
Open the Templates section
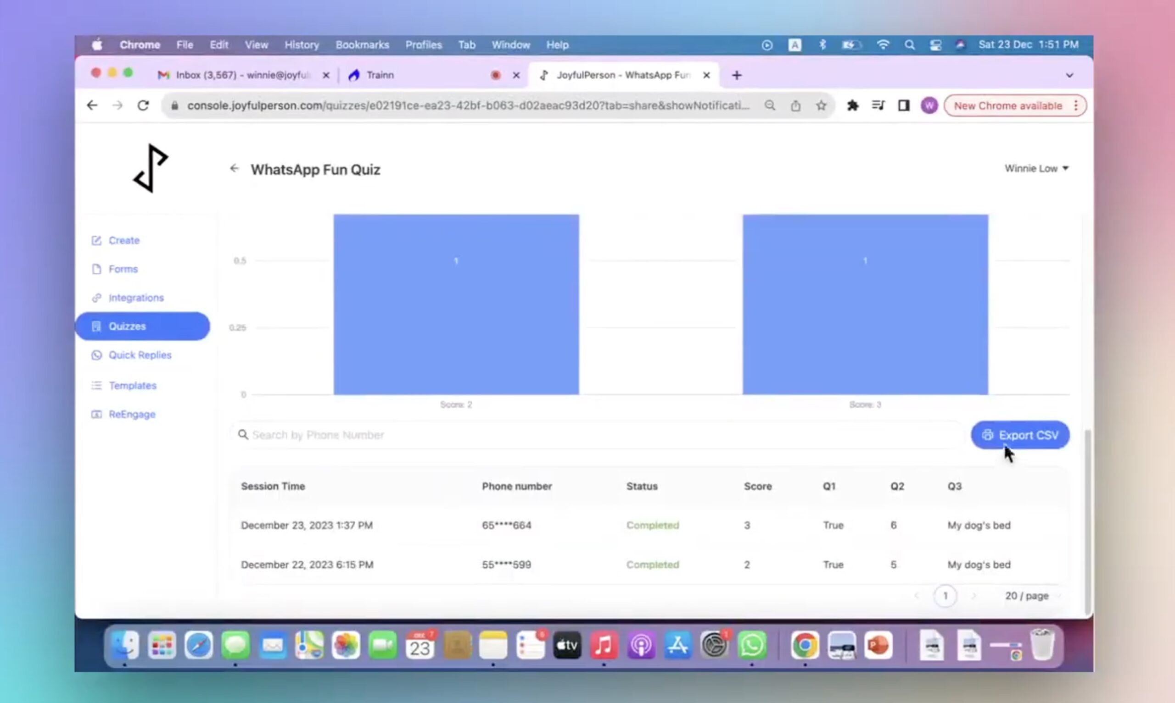tap(133, 385)
